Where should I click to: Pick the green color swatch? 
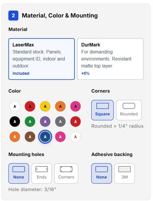[x=30, y=122]
